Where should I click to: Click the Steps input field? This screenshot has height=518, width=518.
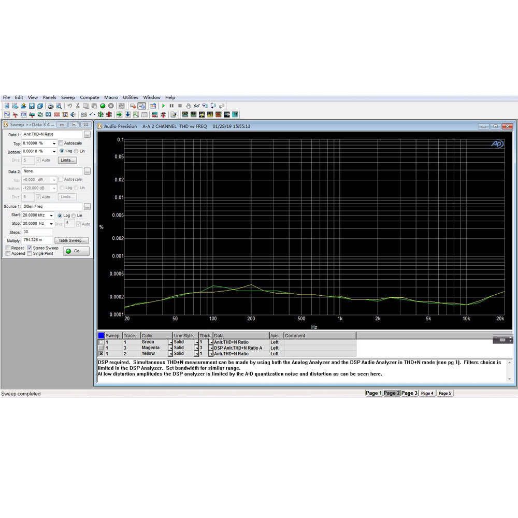pos(37,232)
